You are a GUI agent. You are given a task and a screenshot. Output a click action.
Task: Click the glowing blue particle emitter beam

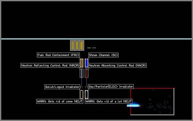click(x=133, y=106)
